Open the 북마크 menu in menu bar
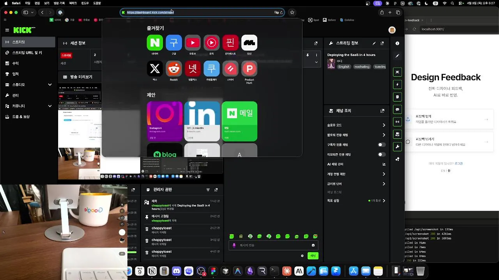Image resolution: width=499 pixels, height=280 pixels. pos(73,3)
